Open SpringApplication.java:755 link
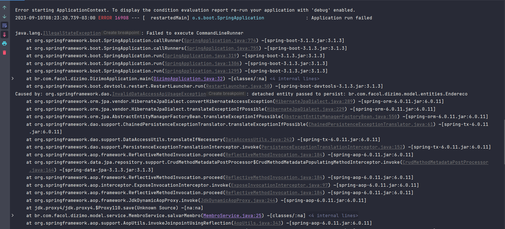The image size is (505, 229). click(x=223, y=48)
